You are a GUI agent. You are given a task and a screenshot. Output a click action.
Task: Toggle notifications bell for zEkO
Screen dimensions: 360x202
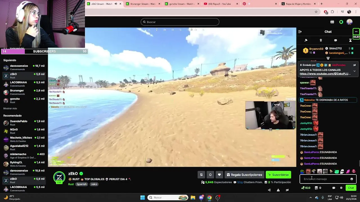click(x=210, y=175)
